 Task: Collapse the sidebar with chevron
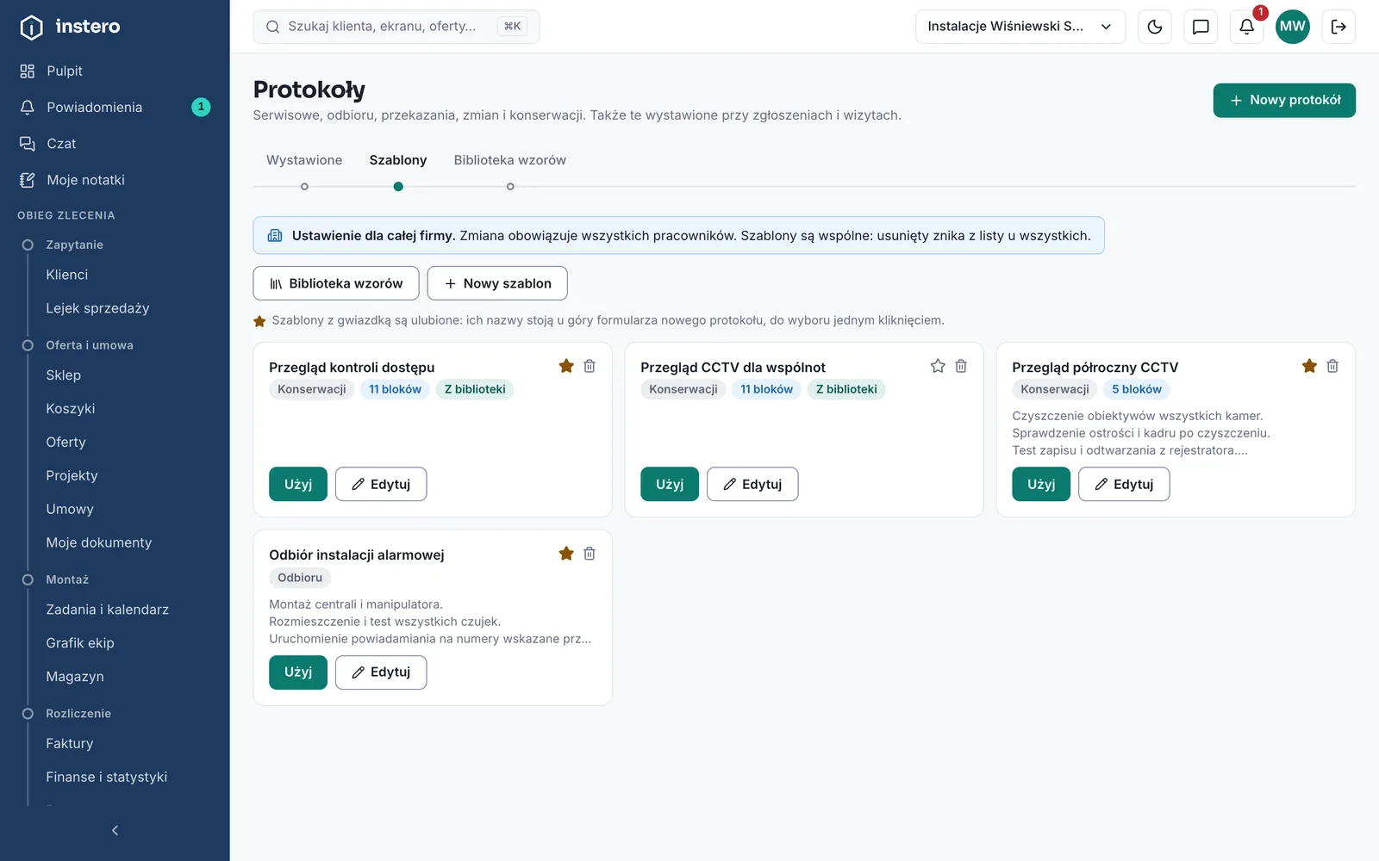pyautogui.click(x=115, y=830)
